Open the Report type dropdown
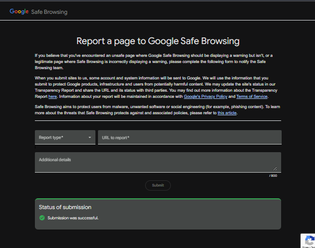This screenshot has height=248, width=315. click(x=65, y=137)
